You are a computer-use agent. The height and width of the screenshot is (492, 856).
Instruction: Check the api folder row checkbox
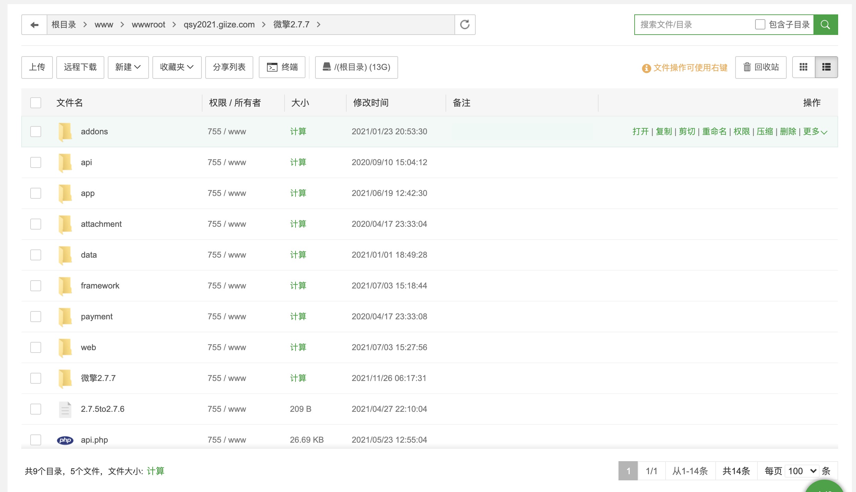(36, 162)
